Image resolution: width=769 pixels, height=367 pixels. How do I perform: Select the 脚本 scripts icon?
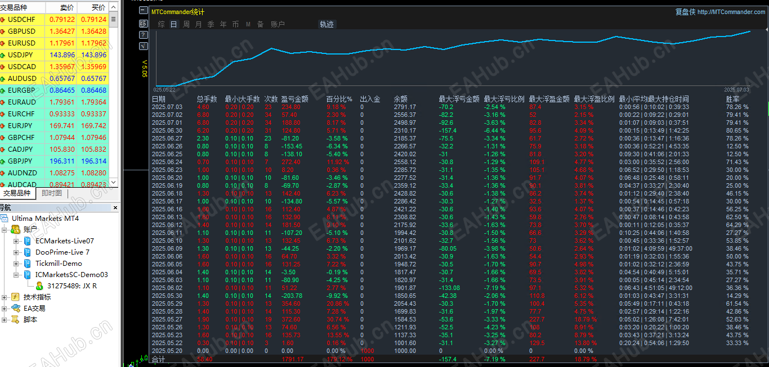[x=15, y=319]
